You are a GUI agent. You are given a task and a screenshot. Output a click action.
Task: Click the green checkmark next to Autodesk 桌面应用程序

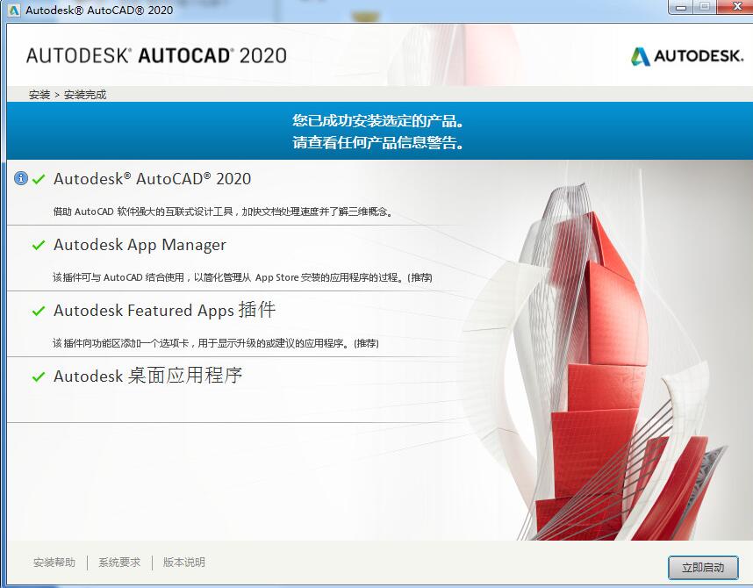point(39,376)
